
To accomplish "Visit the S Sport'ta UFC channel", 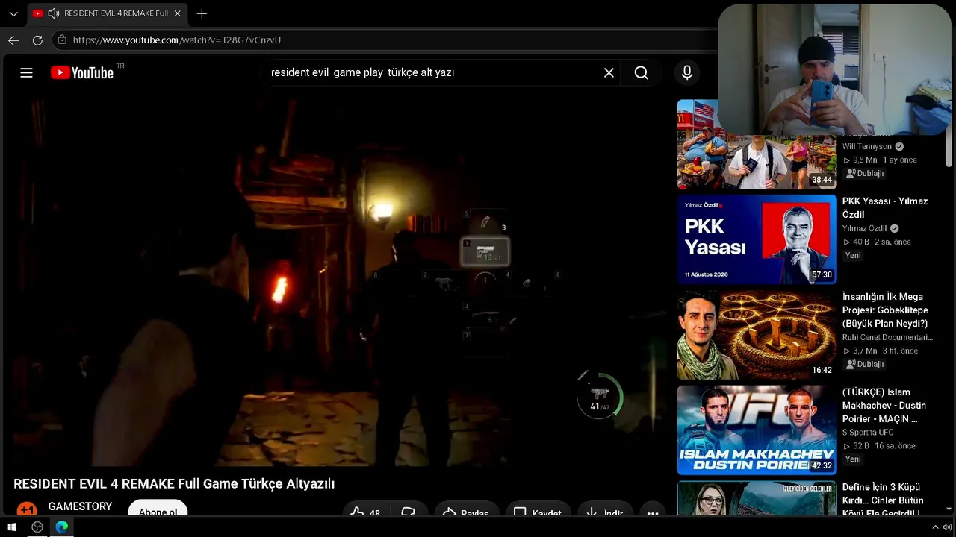I will point(868,433).
